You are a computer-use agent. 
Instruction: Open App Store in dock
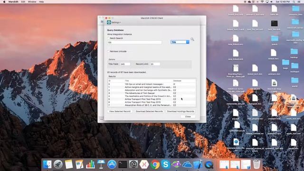(112, 164)
